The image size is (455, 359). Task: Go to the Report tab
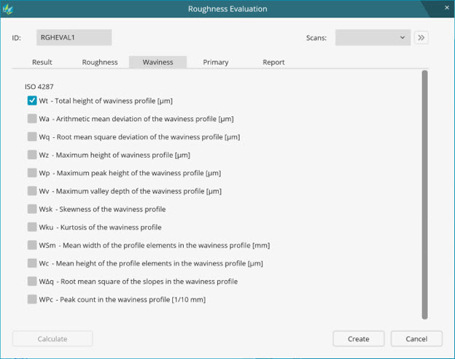[273, 62]
